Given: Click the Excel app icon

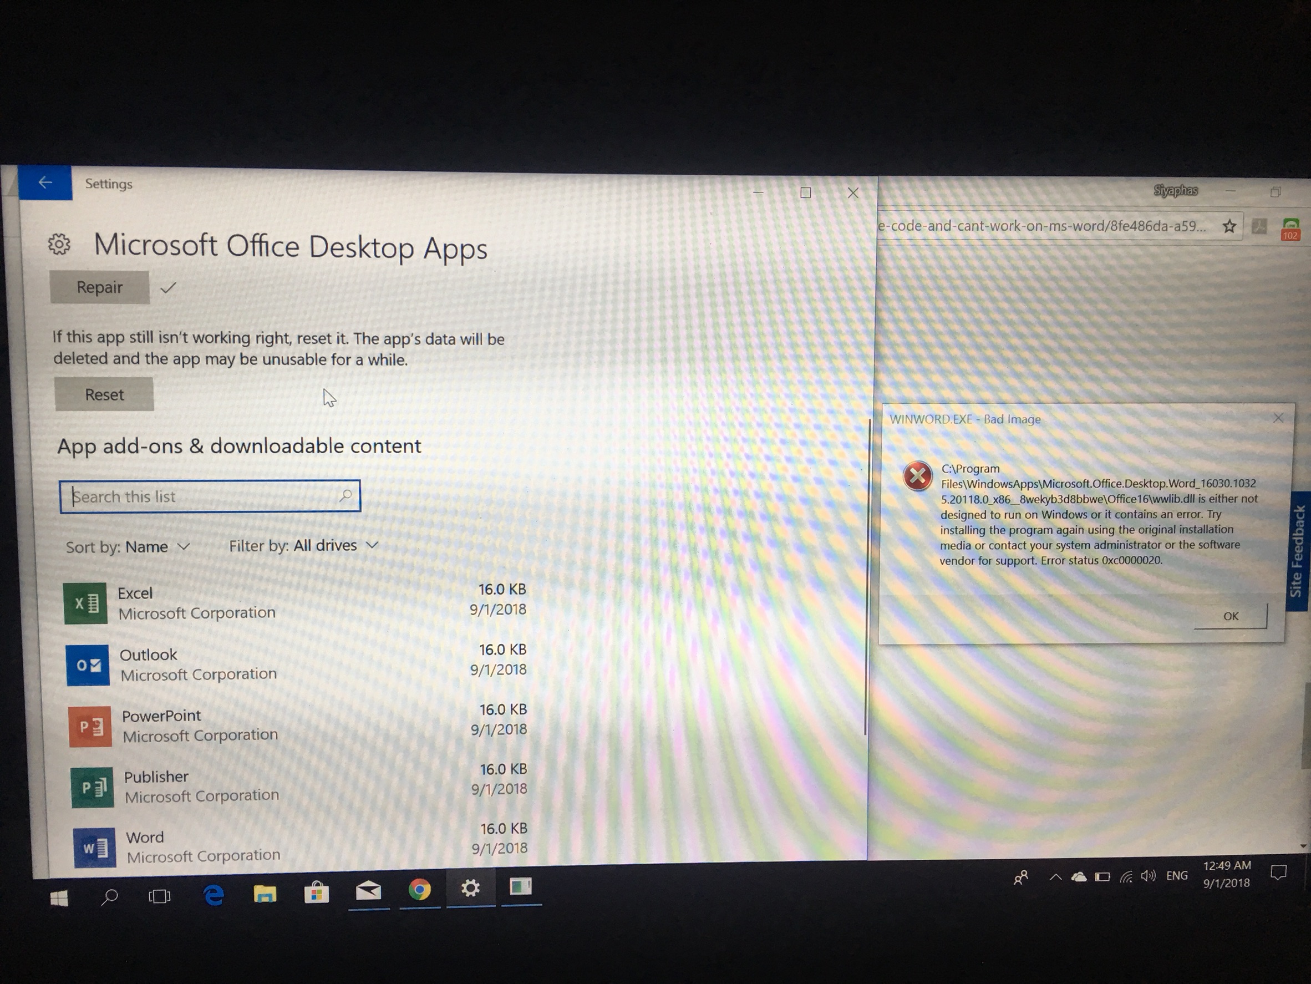Looking at the screenshot, I should pyautogui.click(x=85, y=603).
